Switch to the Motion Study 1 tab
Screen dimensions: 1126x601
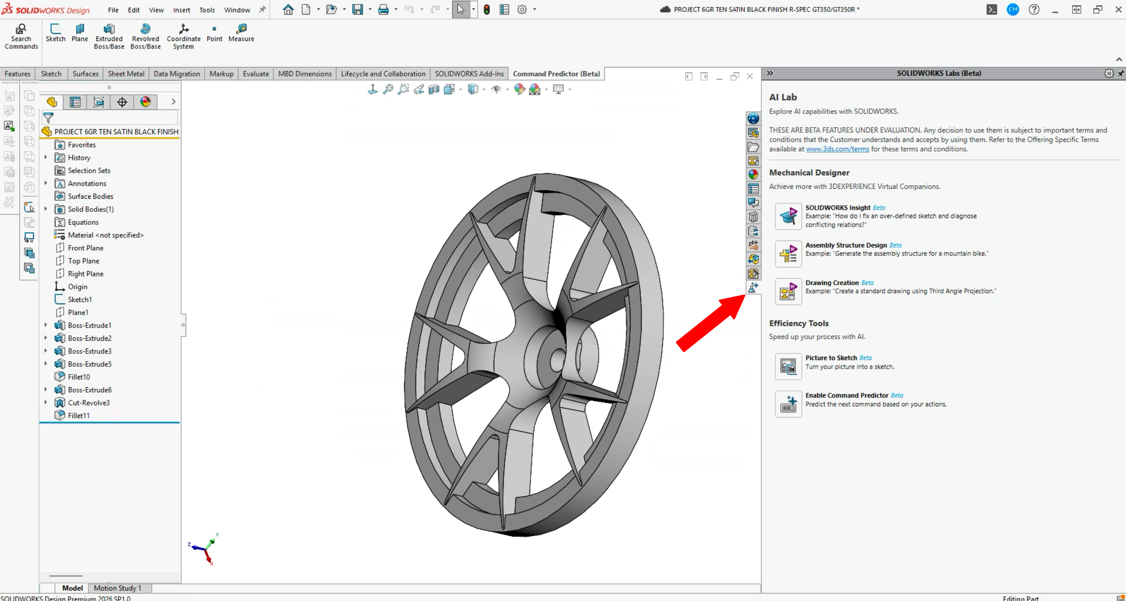pos(117,588)
